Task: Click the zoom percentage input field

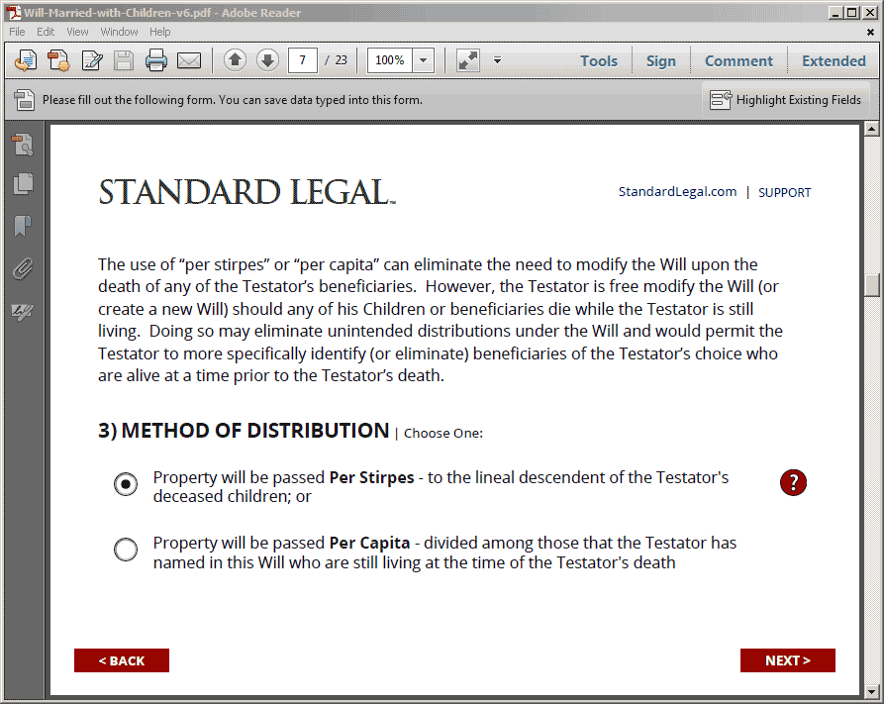Action: pyautogui.click(x=390, y=60)
